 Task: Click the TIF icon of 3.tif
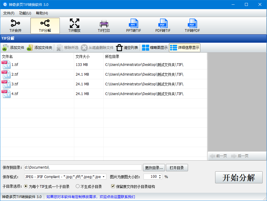point(6,84)
